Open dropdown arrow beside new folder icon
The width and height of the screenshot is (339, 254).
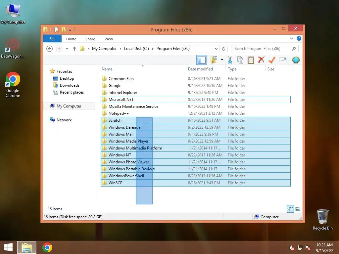222,60
